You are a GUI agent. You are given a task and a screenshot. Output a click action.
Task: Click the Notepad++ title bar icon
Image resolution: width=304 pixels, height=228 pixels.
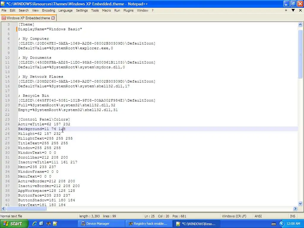point(3,4)
